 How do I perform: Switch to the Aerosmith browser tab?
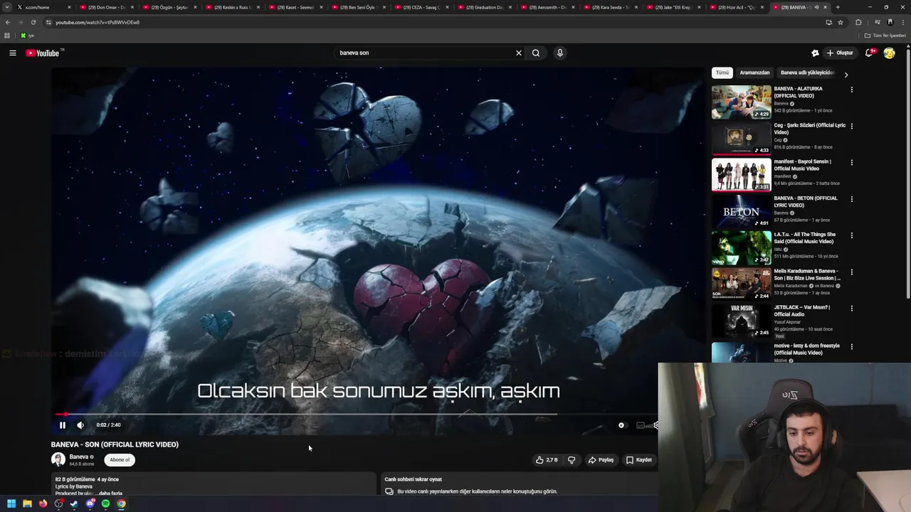(547, 7)
